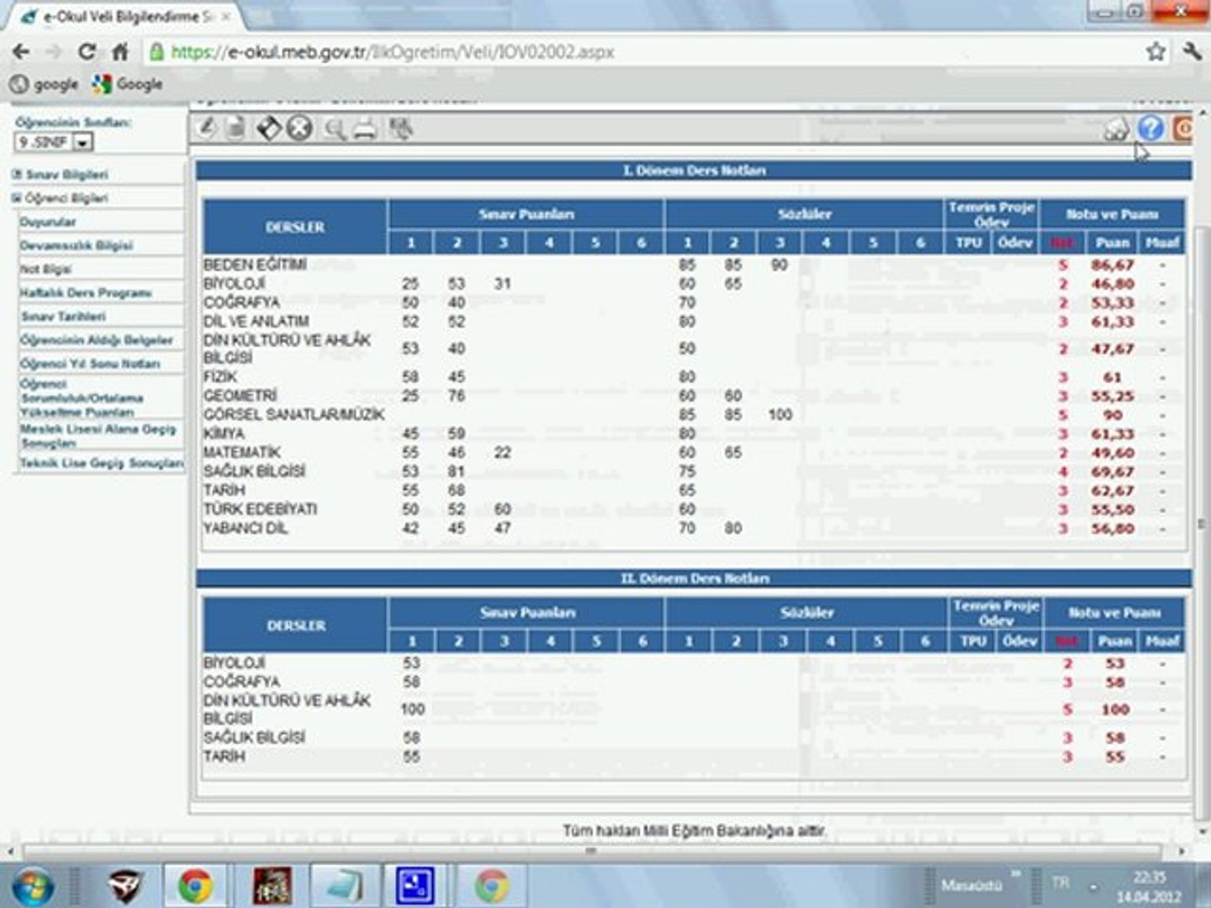Reload the page with refresh button
1211x908 pixels.
[87, 52]
